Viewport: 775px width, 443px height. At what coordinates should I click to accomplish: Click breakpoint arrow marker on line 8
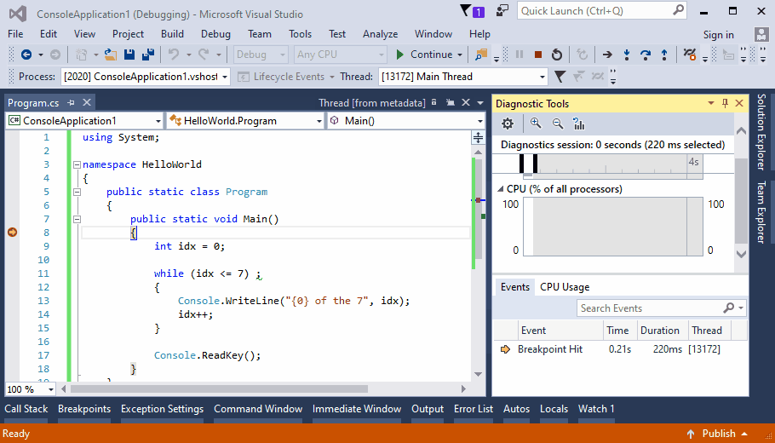[x=13, y=233]
